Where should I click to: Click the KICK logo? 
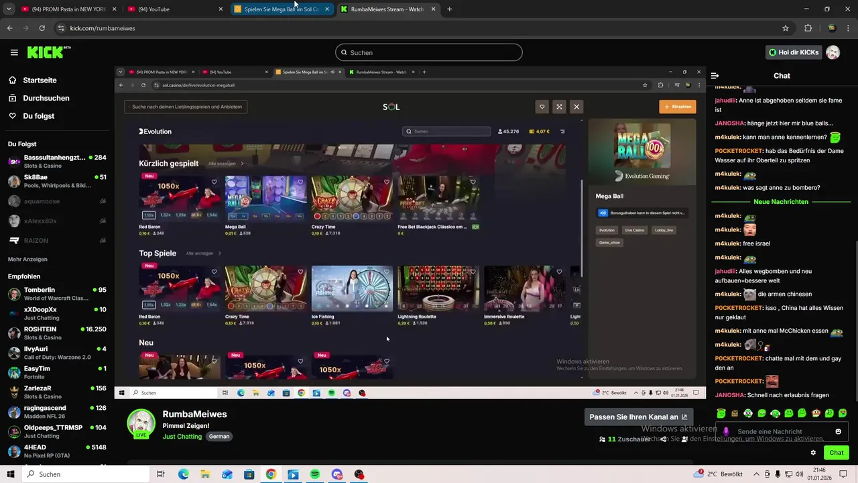[49, 52]
